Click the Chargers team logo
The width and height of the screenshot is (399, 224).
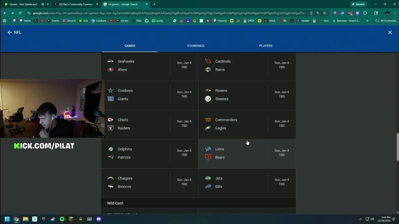coord(110,178)
